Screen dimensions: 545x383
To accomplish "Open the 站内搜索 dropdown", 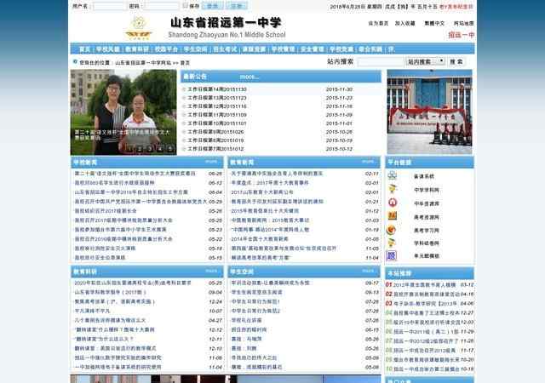I will (426, 61).
